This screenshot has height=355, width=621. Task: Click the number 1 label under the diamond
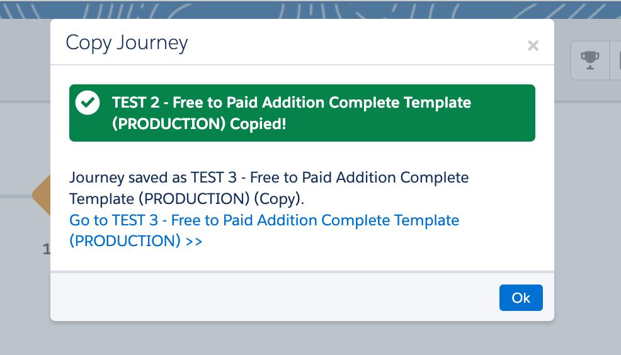point(46,250)
